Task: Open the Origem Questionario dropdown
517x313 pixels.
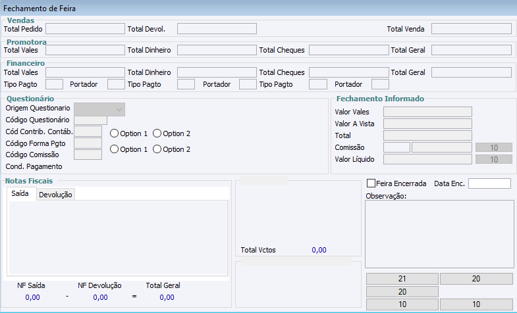Action: pos(99,110)
